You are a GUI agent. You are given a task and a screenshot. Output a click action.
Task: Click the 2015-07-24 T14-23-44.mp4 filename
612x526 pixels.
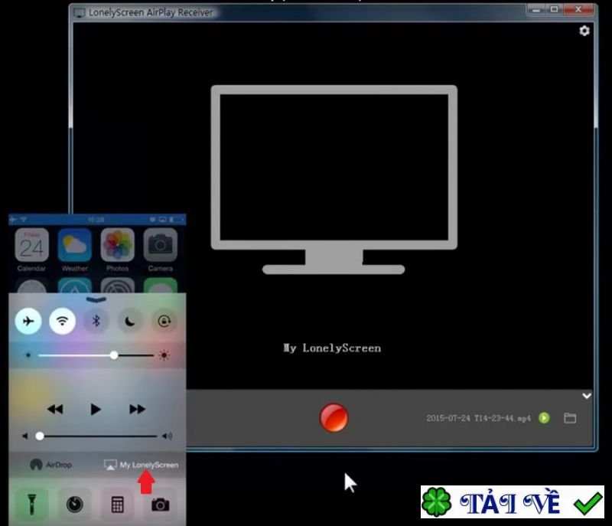point(479,418)
